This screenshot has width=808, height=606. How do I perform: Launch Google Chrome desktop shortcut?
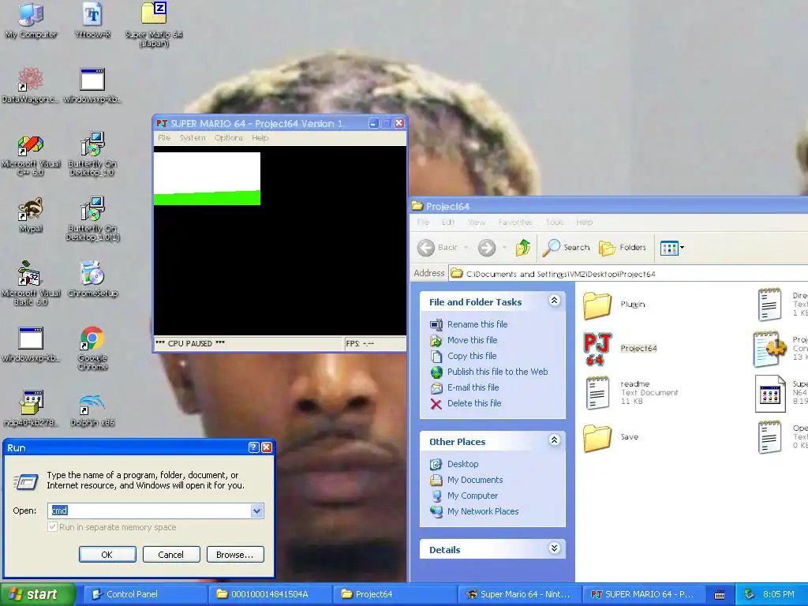(93, 348)
